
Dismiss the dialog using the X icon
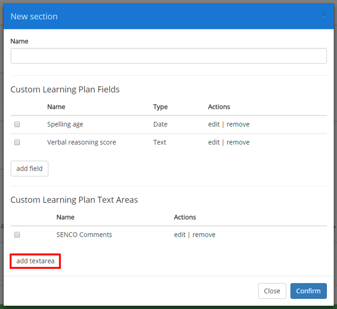324,15
